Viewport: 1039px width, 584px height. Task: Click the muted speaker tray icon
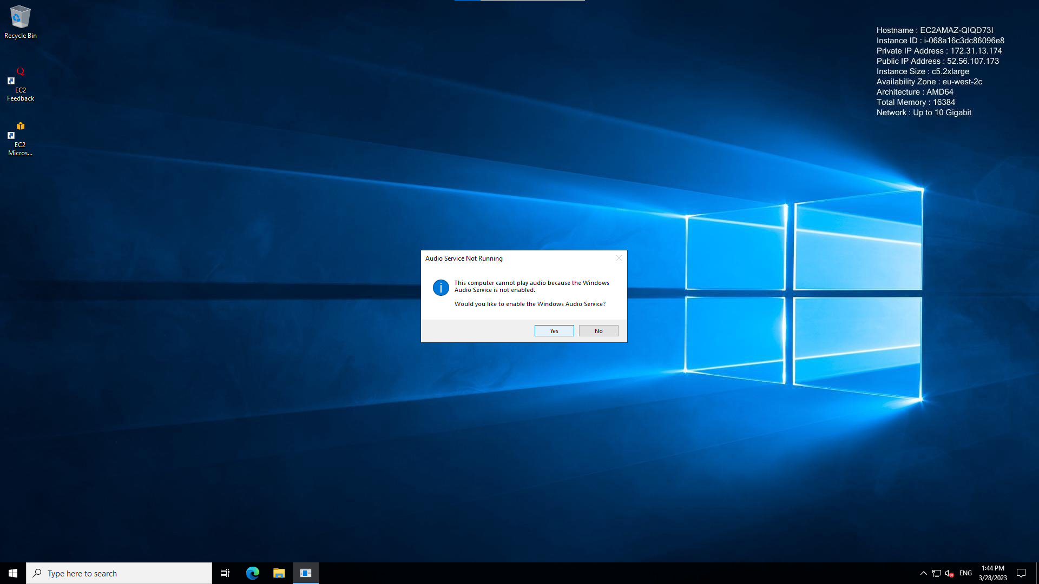950,573
